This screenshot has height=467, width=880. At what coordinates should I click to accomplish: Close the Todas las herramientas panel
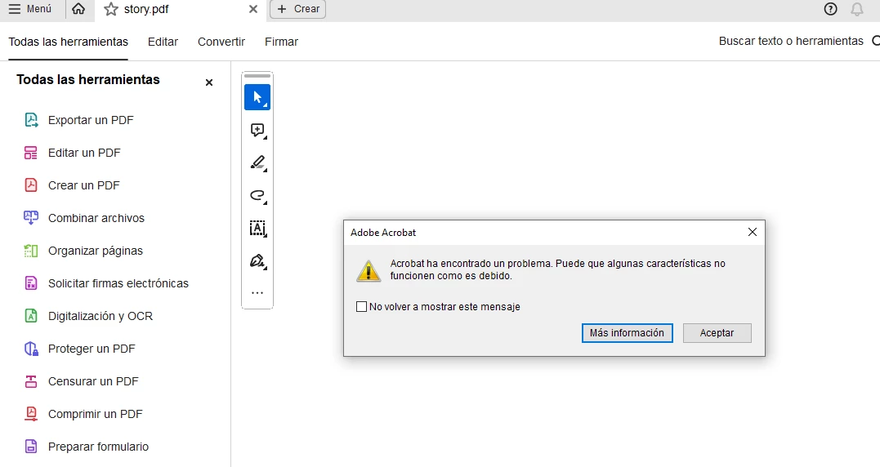(x=209, y=82)
